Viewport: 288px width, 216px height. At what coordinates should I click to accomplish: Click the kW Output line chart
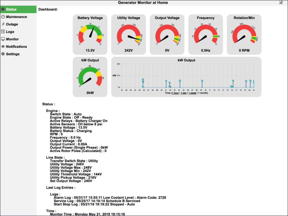[x=186, y=77]
